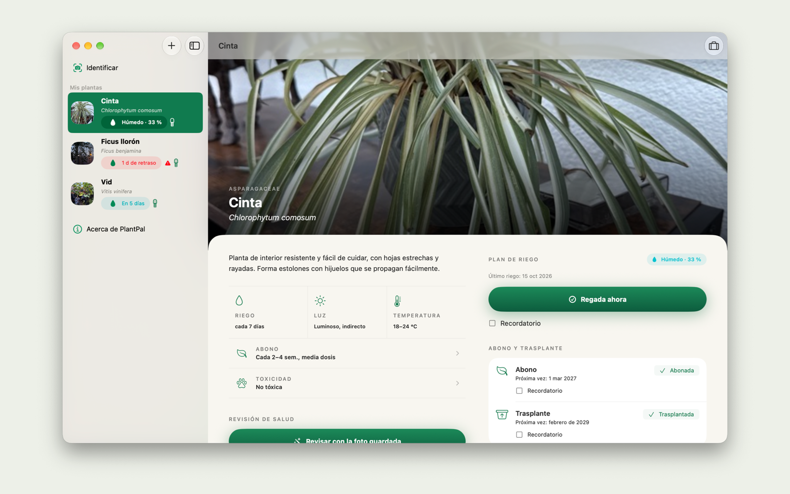Click the Cinta title in the toolbar
This screenshot has width=790, height=494.
click(228, 46)
